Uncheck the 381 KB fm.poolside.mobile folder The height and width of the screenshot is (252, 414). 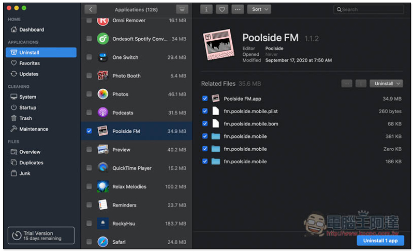[x=205, y=136]
